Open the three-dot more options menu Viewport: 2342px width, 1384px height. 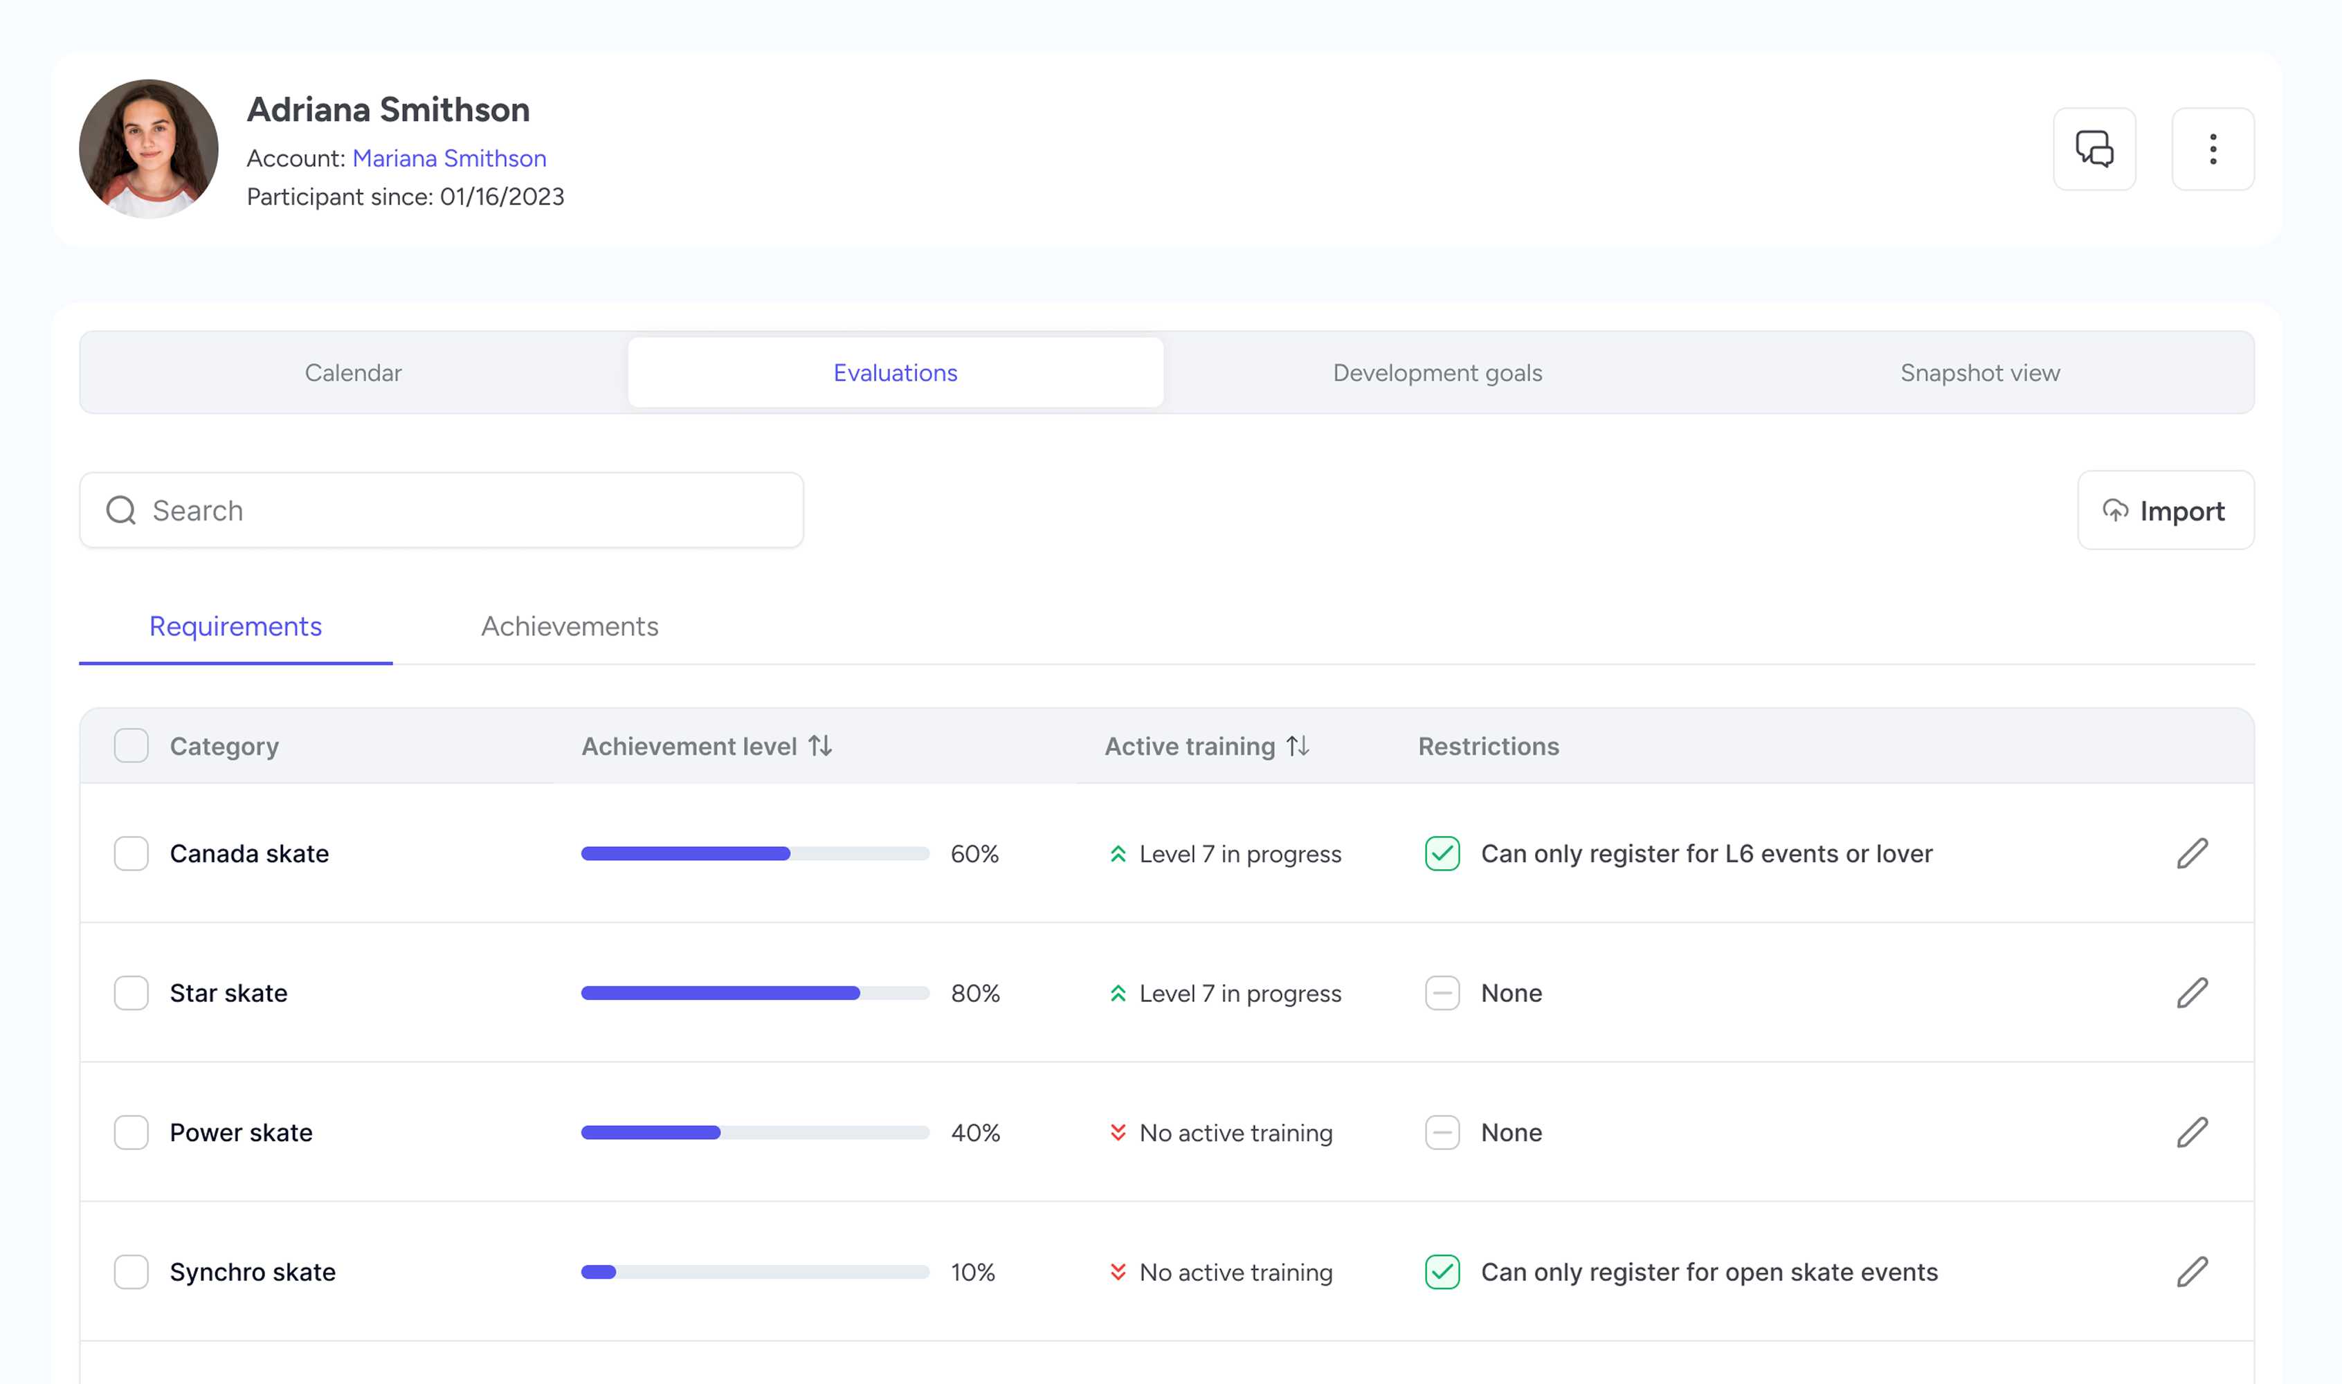[x=2213, y=149]
